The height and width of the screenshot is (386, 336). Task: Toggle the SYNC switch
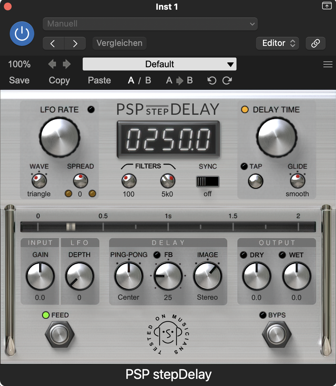pos(208,182)
